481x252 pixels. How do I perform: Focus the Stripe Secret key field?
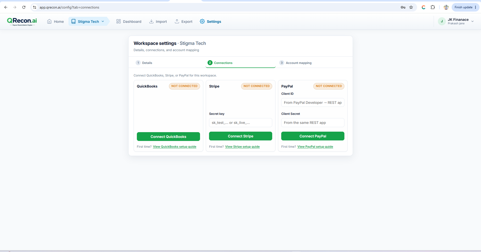[x=241, y=123]
